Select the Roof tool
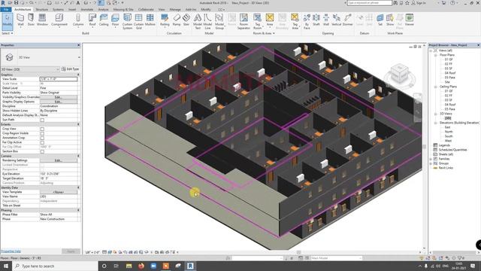Viewport: 481px width, 271px height. pos(92,20)
